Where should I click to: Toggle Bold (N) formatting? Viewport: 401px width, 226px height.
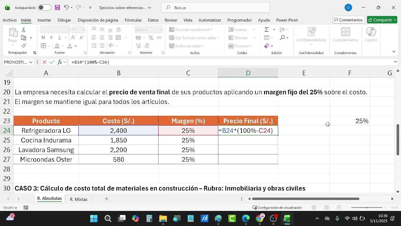[x=43, y=38]
